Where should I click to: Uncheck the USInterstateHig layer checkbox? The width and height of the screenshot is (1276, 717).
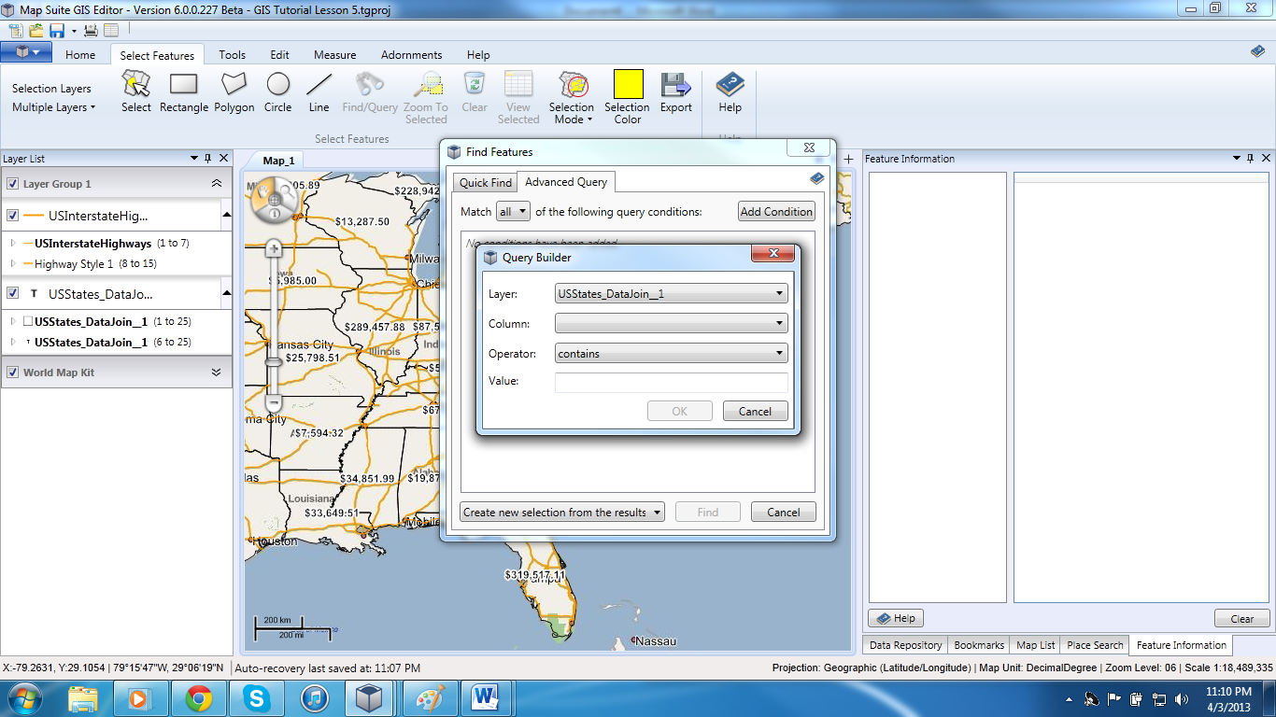click(x=12, y=216)
